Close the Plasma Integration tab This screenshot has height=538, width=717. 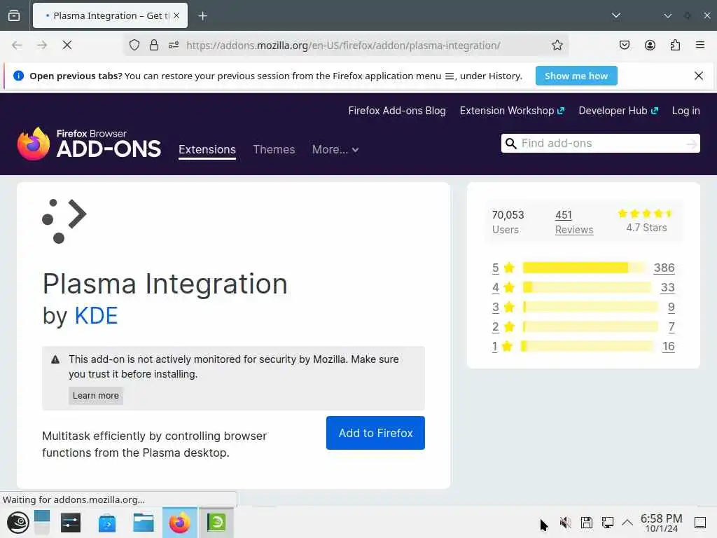pyautogui.click(x=176, y=15)
